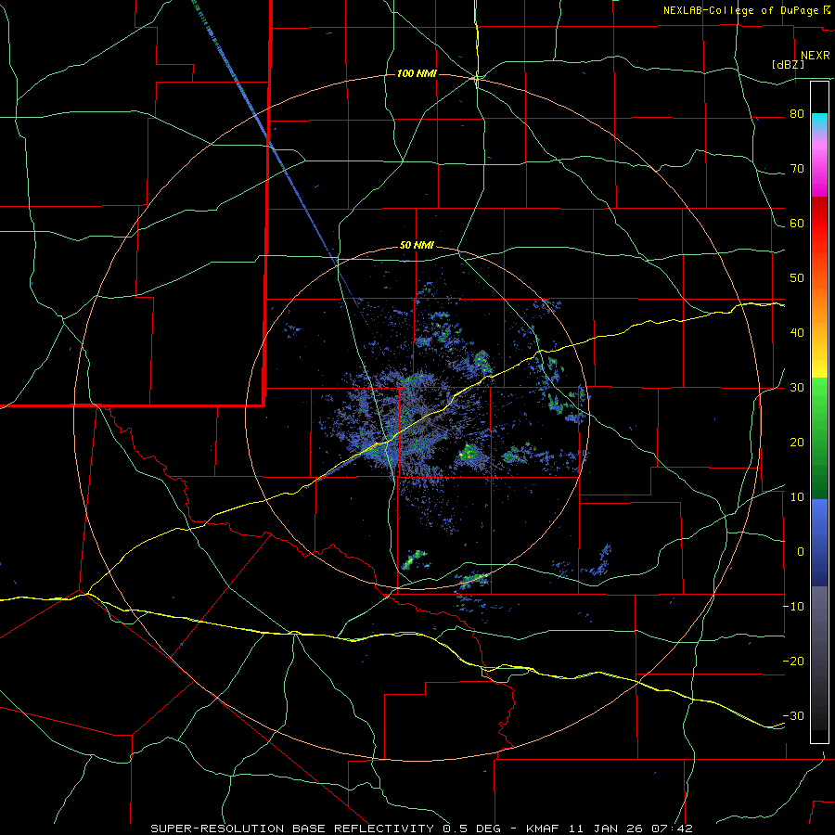
Task: Click the 70 dBZ scale value
Action: pyautogui.click(x=797, y=169)
